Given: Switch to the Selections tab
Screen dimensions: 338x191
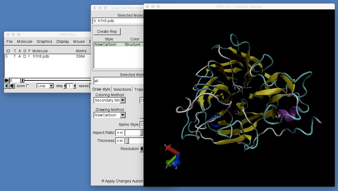Looking at the screenshot, I should [x=122, y=89].
